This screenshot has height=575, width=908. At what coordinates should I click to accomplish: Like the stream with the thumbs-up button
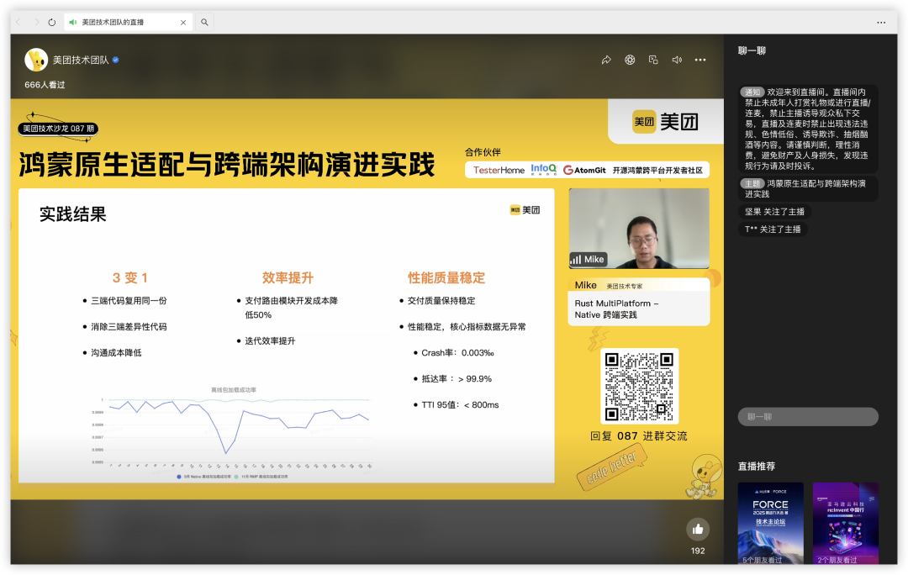(x=698, y=528)
